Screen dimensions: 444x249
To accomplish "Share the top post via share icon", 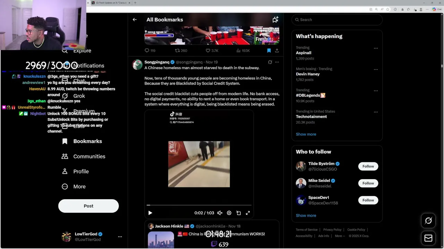I will (x=277, y=50).
